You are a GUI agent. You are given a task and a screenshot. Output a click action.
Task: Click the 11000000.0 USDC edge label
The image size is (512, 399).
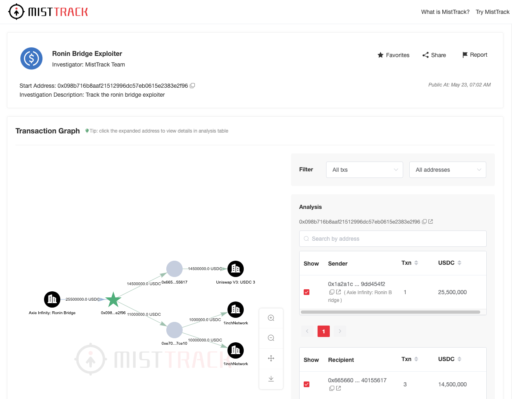click(144, 315)
